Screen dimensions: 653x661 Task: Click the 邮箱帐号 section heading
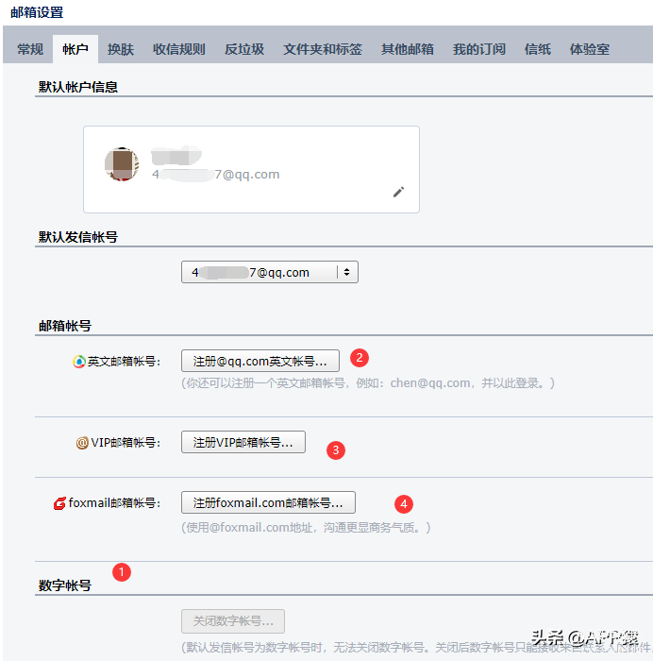pos(65,326)
